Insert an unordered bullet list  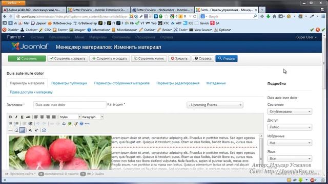[10, 124]
